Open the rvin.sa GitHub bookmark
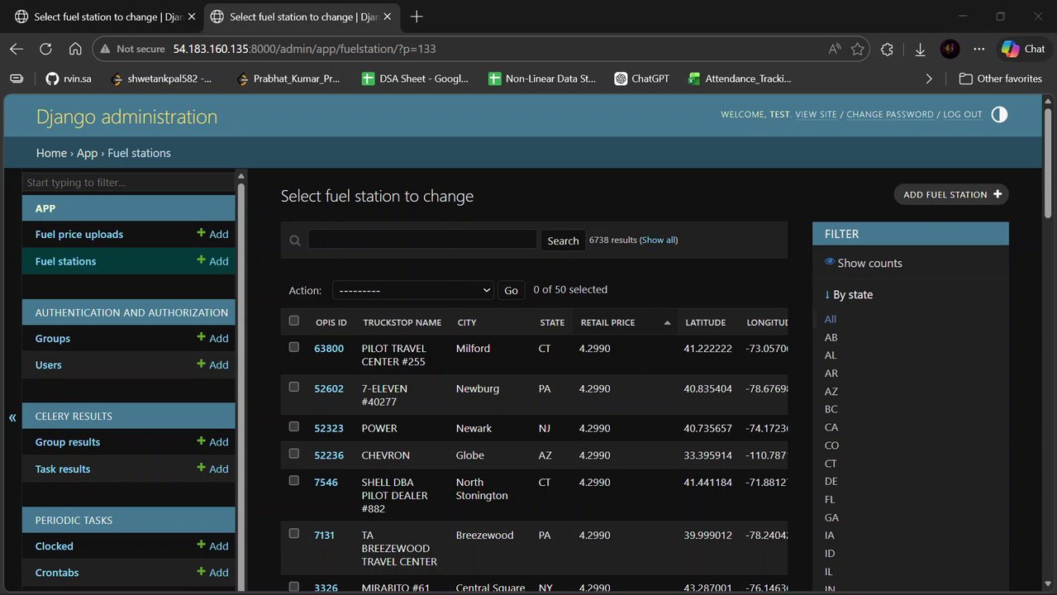The width and height of the screenshot is (1057, 595). pyautogui.click(x=69, y=79)
